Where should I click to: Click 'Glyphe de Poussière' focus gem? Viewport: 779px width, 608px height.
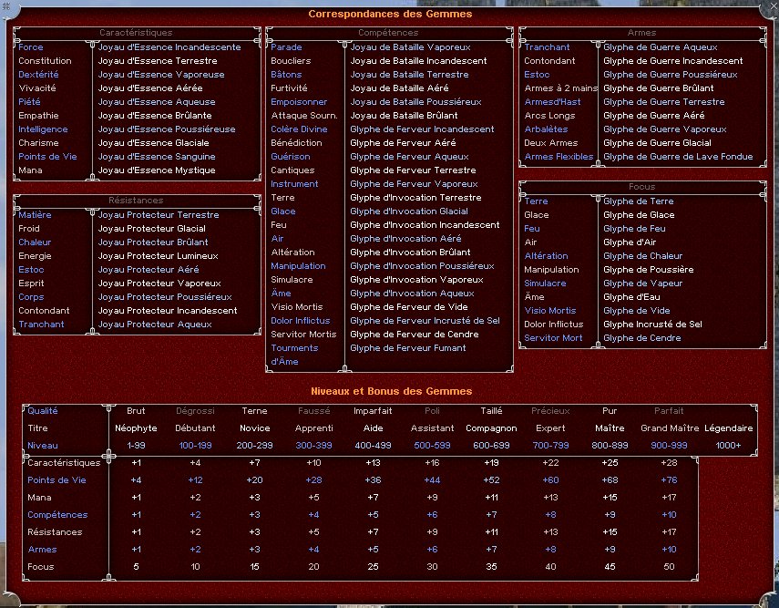tap(649, 270)
